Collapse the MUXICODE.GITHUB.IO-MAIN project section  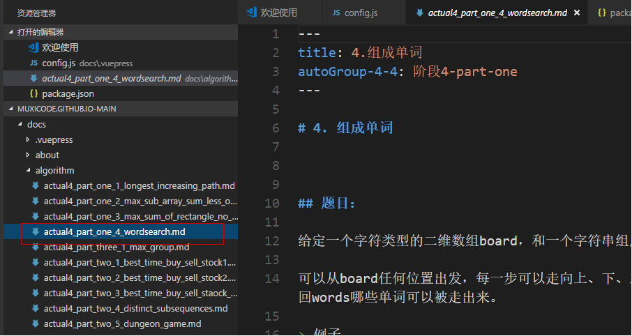point(10,109)
